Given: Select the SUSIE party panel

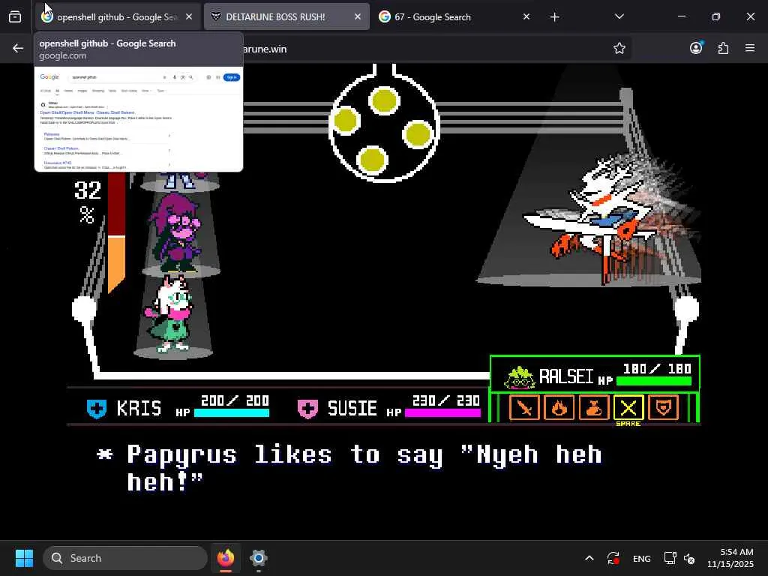Looking at the screenshot, I should [x=389, y=407].
